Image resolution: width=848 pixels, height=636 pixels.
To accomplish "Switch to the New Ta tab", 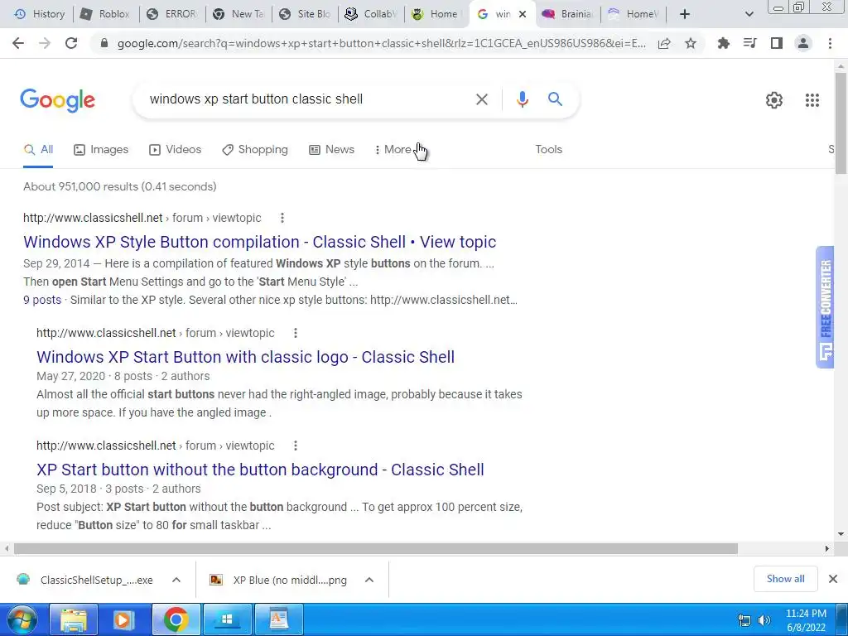I will (238, 14).
